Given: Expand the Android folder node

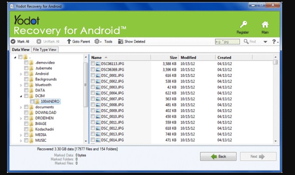Looking at the screenshot, I should 21,74.
